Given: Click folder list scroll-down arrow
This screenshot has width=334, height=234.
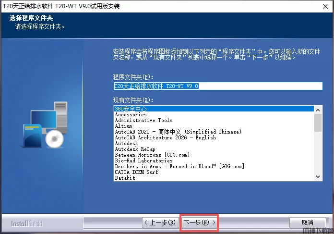Looking at the screenshot, I should [x=318, y=177].
